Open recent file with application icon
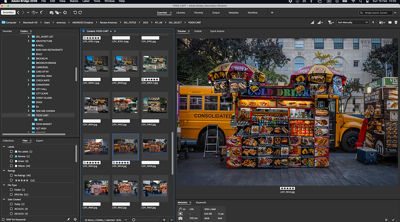The image size is (400, 222). tap(382, 22)
